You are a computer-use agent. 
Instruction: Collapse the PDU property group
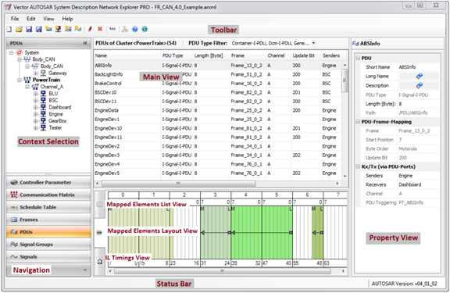coord(358,58)
